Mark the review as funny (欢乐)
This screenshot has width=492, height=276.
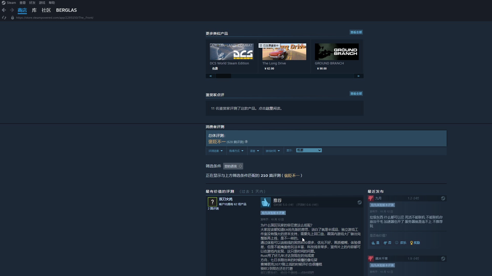pyautogui.click(x=401, y=243)
